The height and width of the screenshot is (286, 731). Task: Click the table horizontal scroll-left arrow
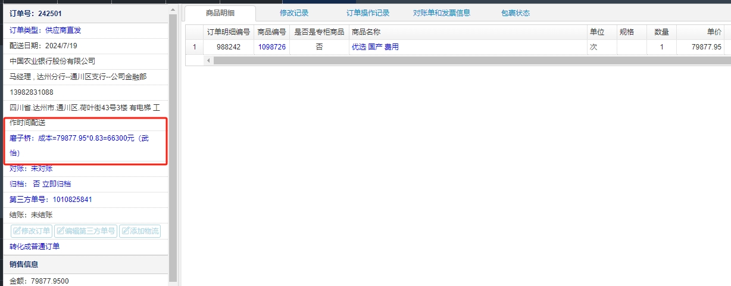pyautogui.click(x=208, y=60)
